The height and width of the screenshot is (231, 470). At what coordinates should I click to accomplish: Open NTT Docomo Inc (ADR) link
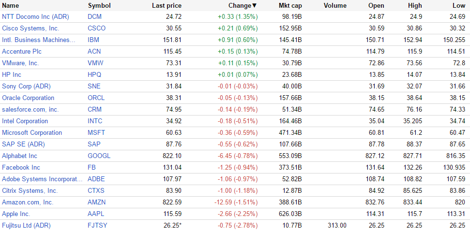click(x=35, y=17)
